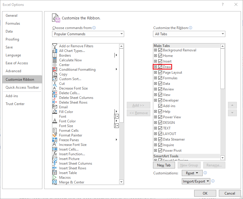Click the All Chart Types icon
Image resolution: width=243 pixels, height=199 pixels.
54,51
